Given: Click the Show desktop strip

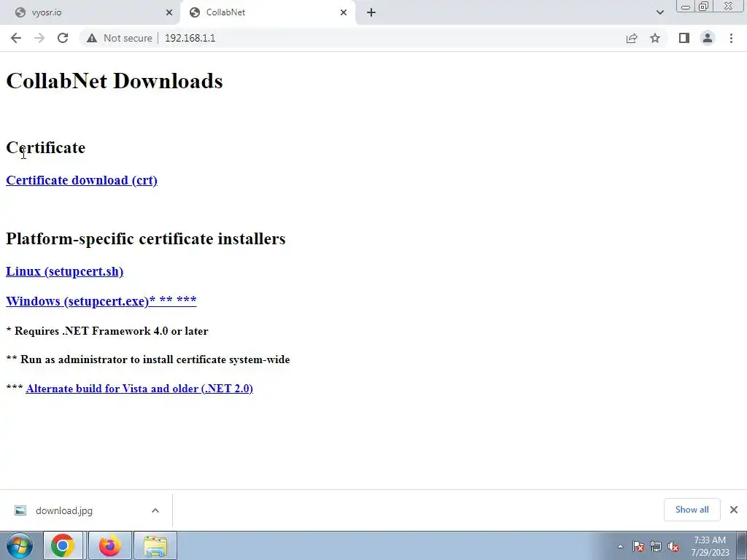Looking at the screenshot, I should point(742,545).
